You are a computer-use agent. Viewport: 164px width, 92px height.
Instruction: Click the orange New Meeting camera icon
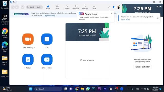(28, 39)
